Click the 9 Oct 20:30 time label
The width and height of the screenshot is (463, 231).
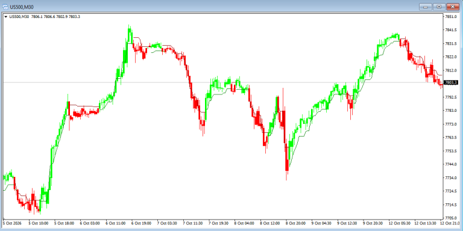click(x=373, y=223)
